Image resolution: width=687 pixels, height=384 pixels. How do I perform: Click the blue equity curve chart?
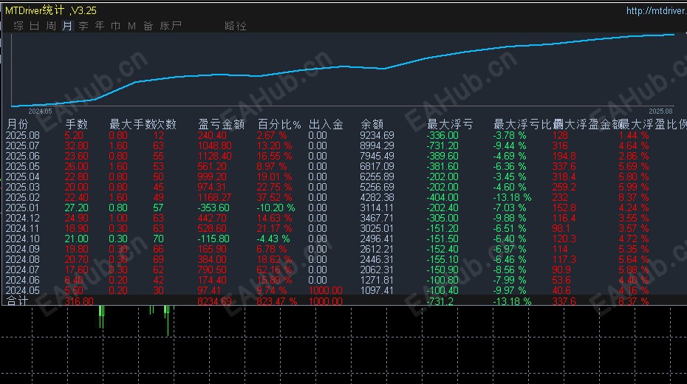click(x=343, y=70)
